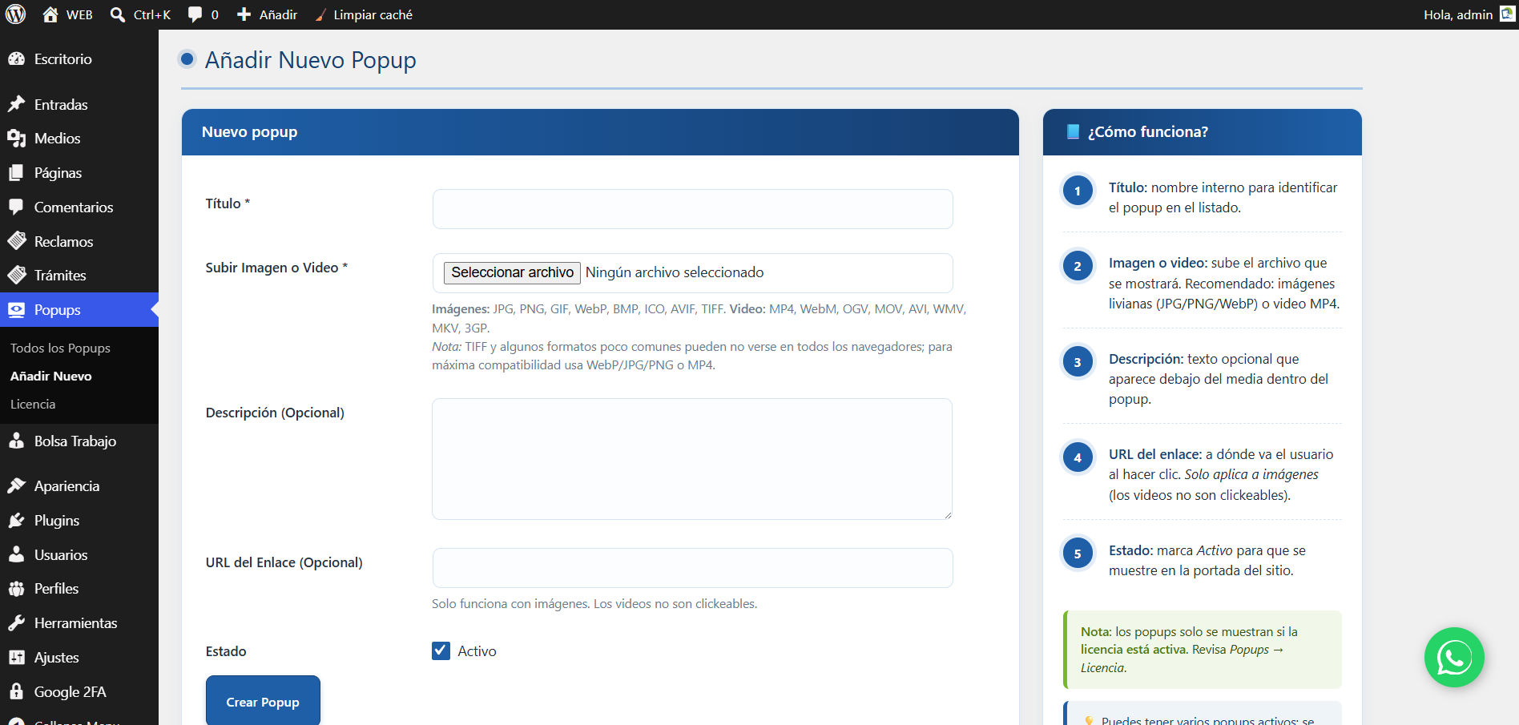Screen dimensions: 1519x725
Task: Click the plus Añadir icon in admin bar
Action: click(x=244, y=14)
